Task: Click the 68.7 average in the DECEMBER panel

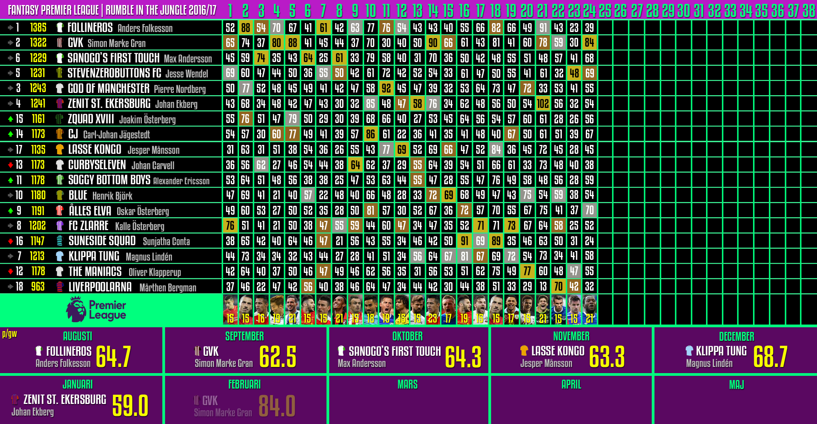Action: pyautogui.click(x=770, y=357)
